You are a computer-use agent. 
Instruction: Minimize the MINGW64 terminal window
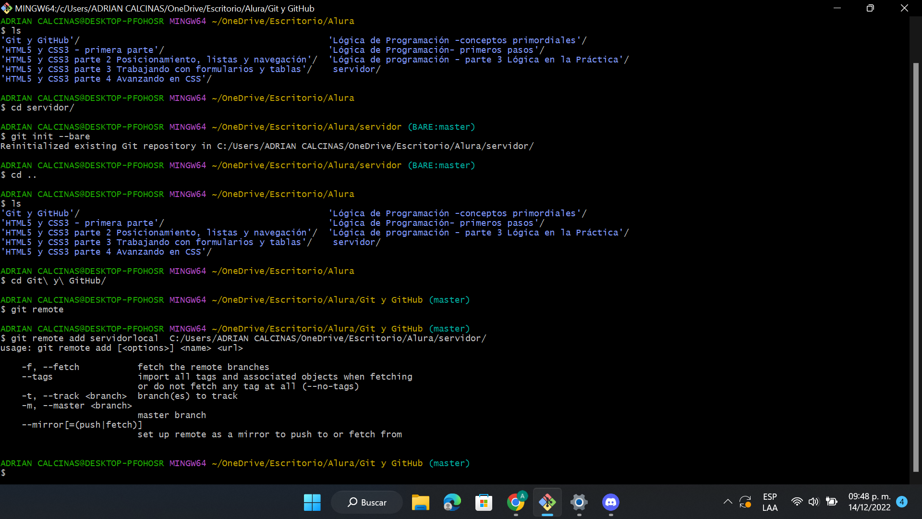point(837,8)
